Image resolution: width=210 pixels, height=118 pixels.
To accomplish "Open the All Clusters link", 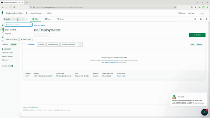I will [x=182, y=13].
